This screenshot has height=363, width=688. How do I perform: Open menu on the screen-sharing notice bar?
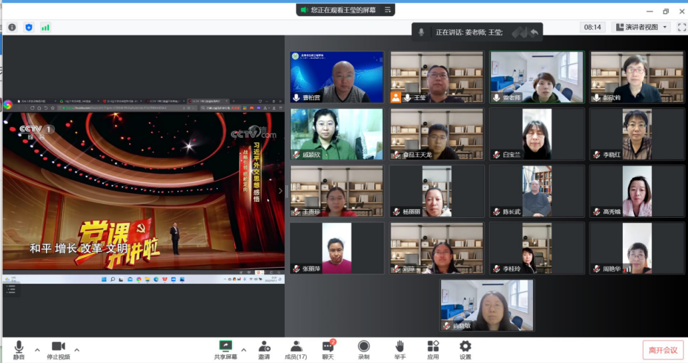(x=387, y=10)
